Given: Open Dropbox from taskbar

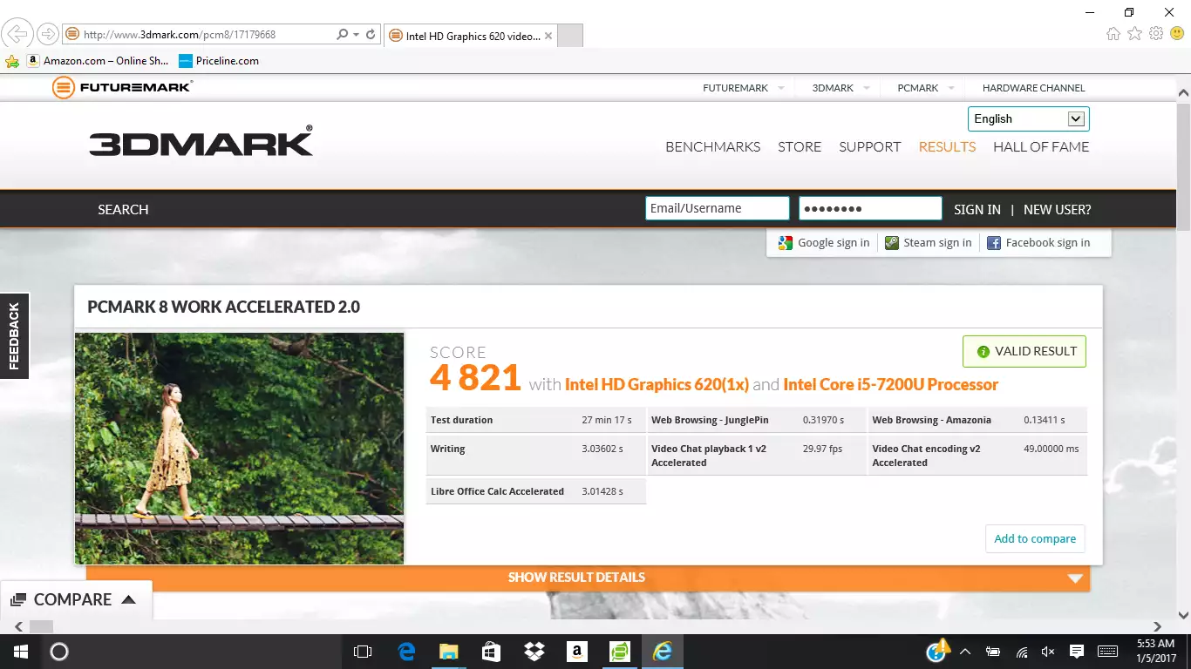Looking at the screenshot, I should [534, 652].
